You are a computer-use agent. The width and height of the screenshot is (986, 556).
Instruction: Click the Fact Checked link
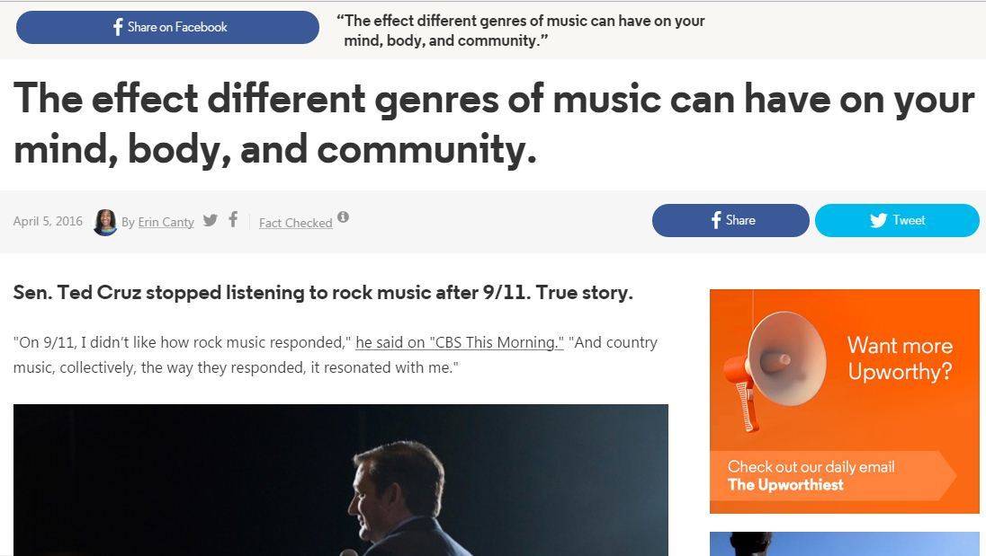pos(295,222)
